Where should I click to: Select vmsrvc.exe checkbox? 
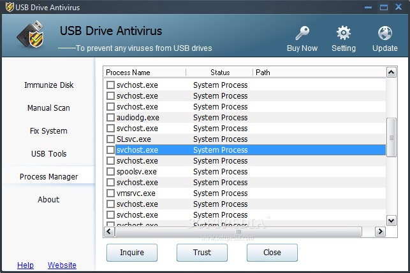point(110,193)
